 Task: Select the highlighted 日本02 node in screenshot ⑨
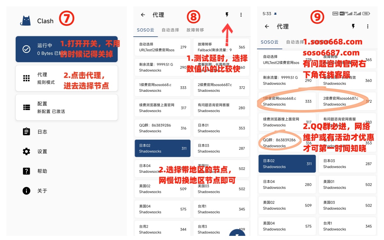[287, 164]
